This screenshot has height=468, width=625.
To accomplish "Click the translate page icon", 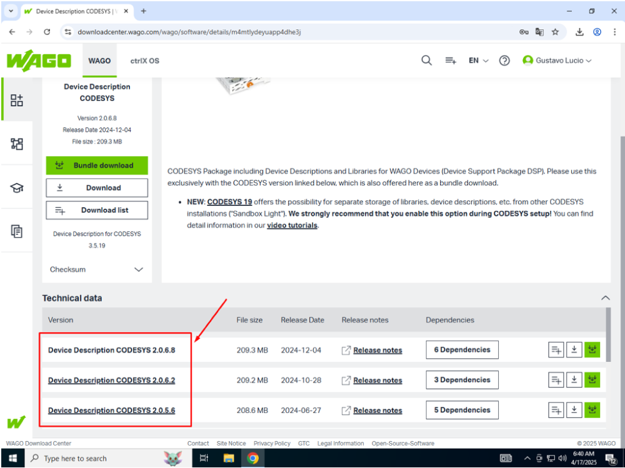I will click(x=539, y=32).
